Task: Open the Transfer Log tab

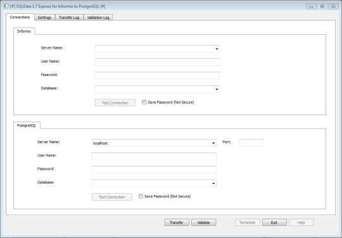Action: (x=69, y=18)
